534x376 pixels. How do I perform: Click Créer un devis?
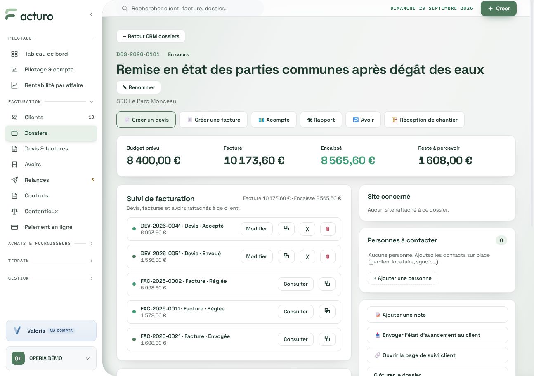click(146, 120)
